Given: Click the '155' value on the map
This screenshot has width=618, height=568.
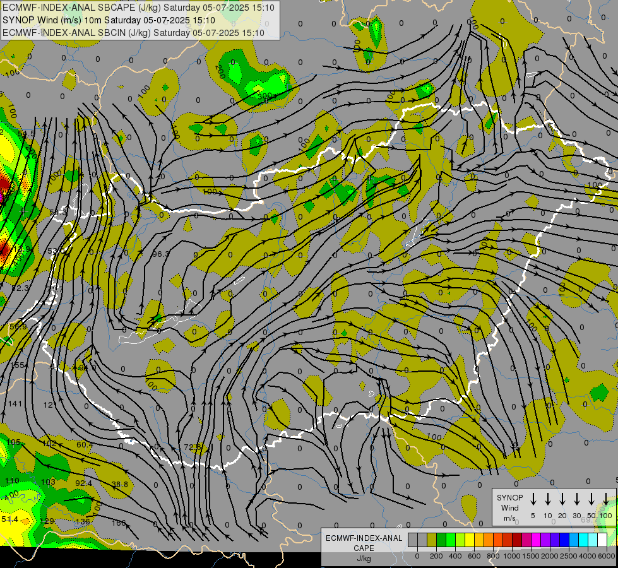Looking at the screenshot, I should coord(17,365).
